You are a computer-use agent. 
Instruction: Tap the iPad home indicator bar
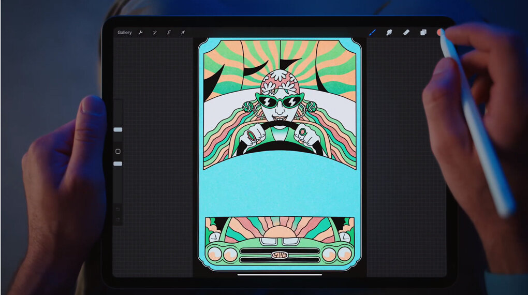280,274
